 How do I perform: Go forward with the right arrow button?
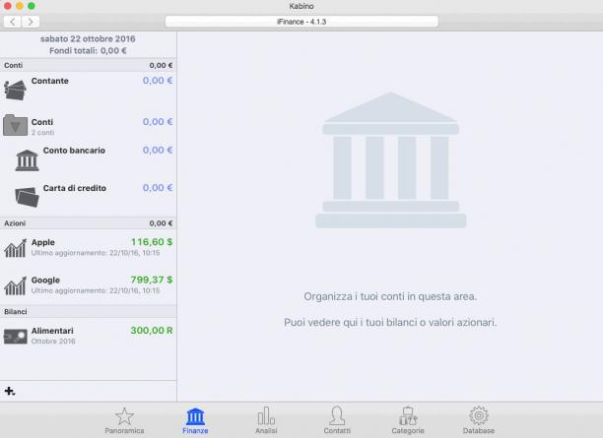[31, 22]
